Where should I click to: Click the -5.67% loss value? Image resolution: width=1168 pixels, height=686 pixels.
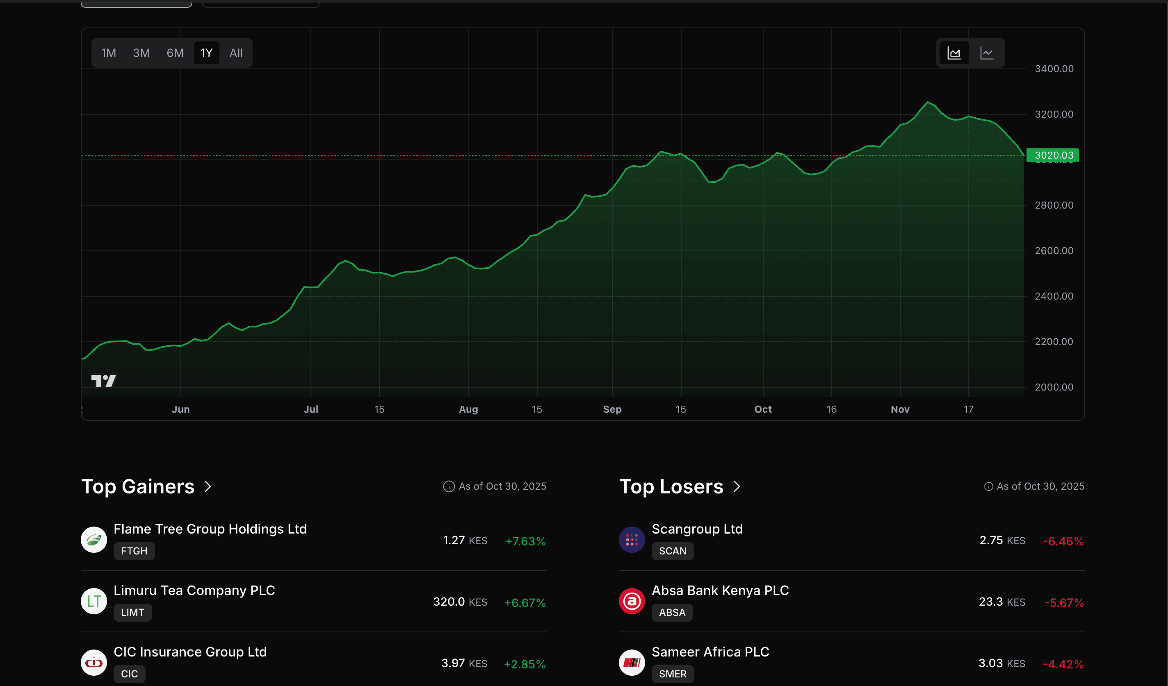pos(1064,603)
